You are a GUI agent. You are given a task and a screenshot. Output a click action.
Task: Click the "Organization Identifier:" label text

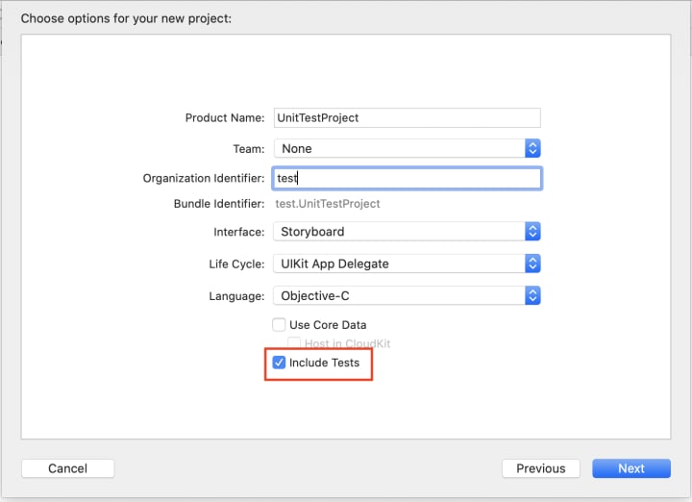click(203, 178)
